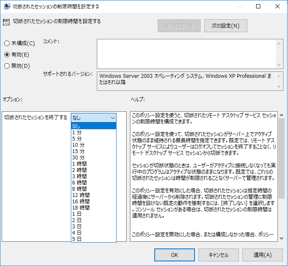Choose the 5 日 entry
Image resolution: width=288 pixels, height=266 pixels.
tap(93, 239)
